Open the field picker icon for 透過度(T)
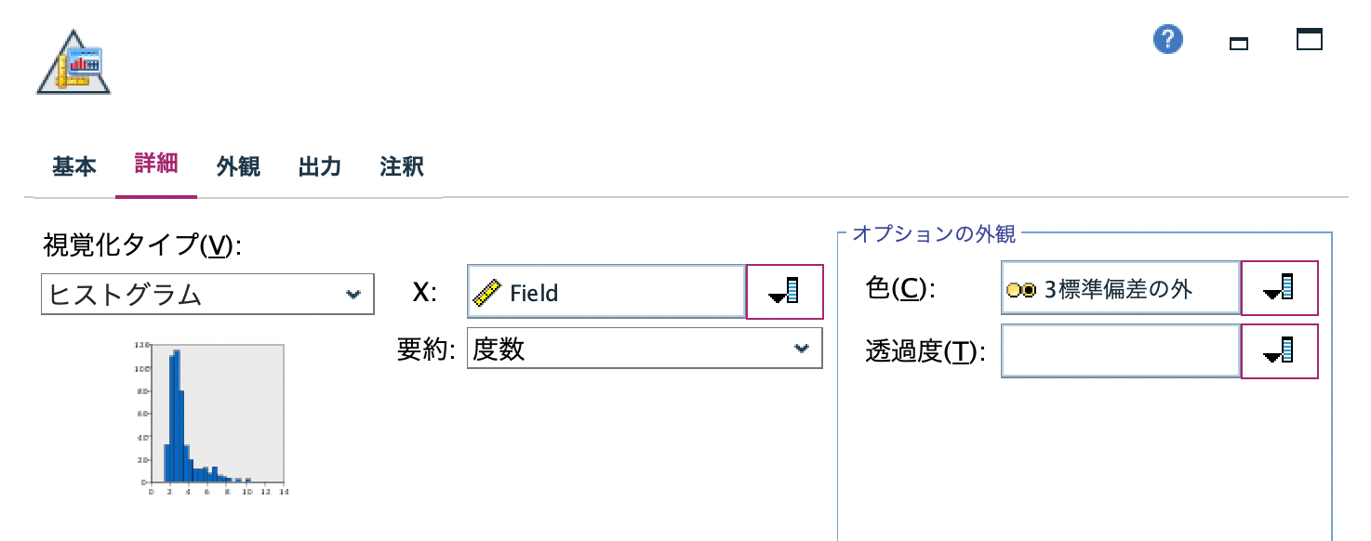Viewport: 1371px width, 541px height. tap(1279, 350)
